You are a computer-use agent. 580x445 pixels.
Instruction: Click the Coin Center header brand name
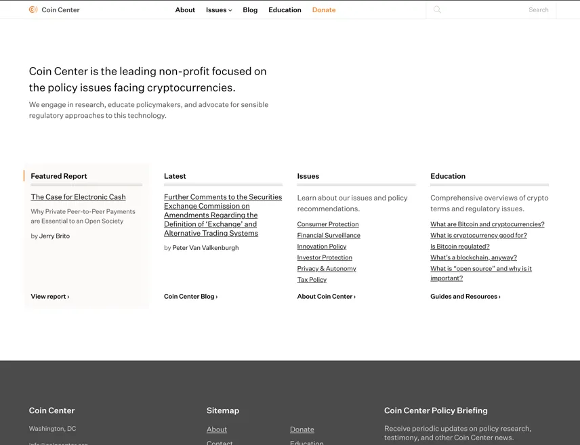[61, 10]
